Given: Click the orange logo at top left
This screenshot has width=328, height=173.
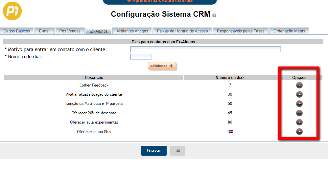Looking at the screenshot, I should pos(12,11).
